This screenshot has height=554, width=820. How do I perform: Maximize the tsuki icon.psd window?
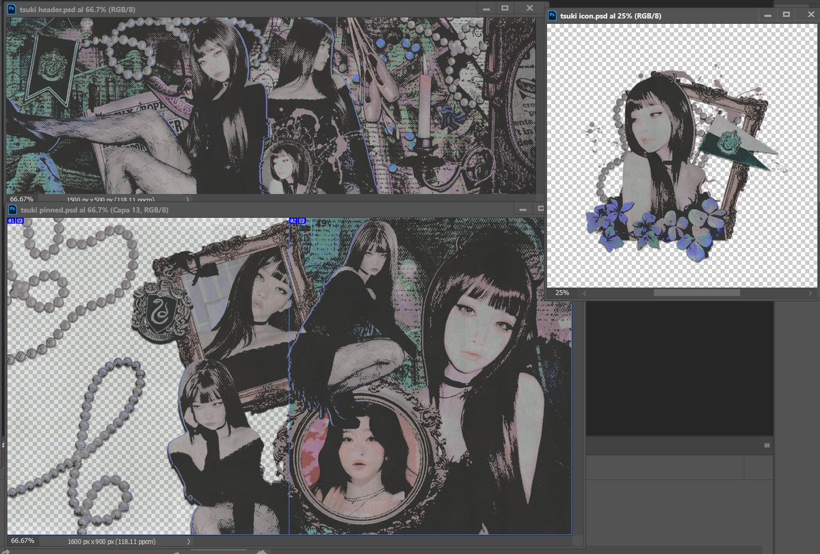pos(786,15)
